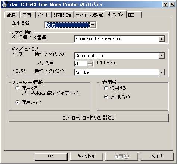This screenshot has width=177, height=164.
Task: Click the キャンセル button
Action: 86,157
